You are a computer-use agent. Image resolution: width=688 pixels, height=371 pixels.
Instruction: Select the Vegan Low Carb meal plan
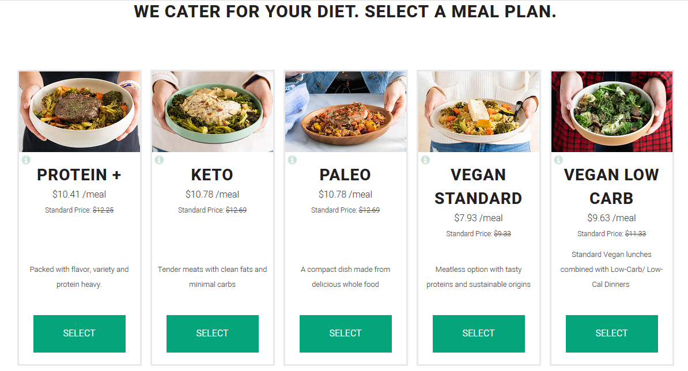click(x=611, y=333)
